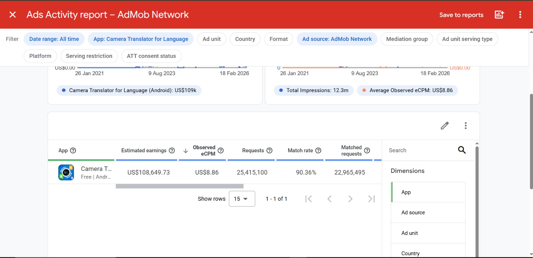The height and width of the screenshot is (258, 533).
Task: Click the US$108,649.73 earnings cell
Action: coord(149,172)
